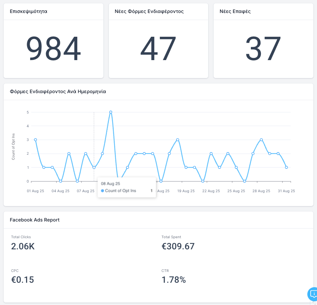Click the Φόρμες Ενδιαφέροντος Ανά Ημερομηνία chart title
317x305 pixels.
(x=58, y=92)
